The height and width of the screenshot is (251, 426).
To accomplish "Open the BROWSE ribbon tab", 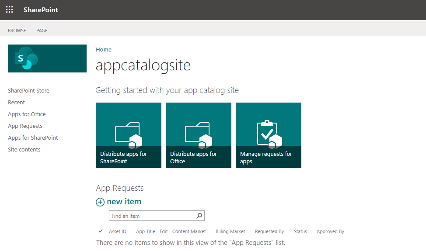I will click(17, 31).
